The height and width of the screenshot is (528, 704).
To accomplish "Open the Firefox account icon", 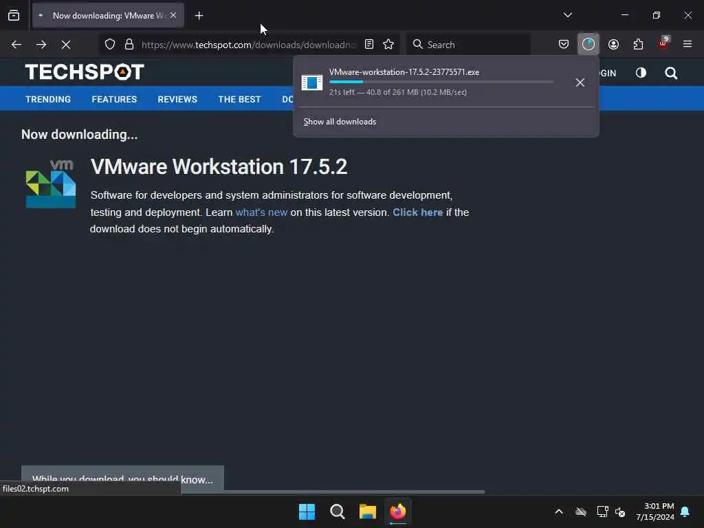I will click(x=613, y=45).
